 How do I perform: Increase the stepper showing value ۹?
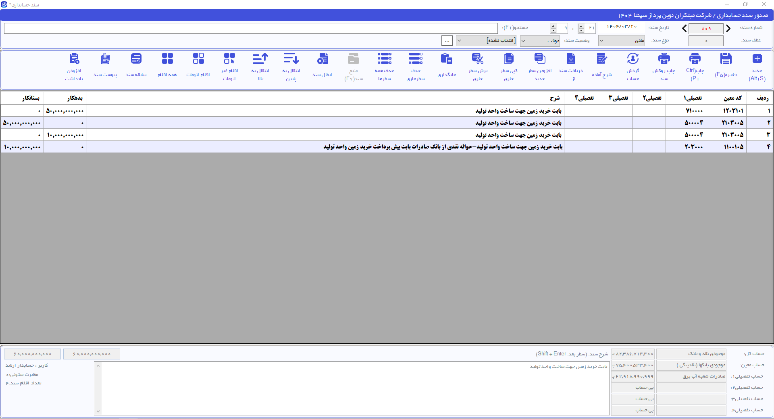tap(553, 26)
